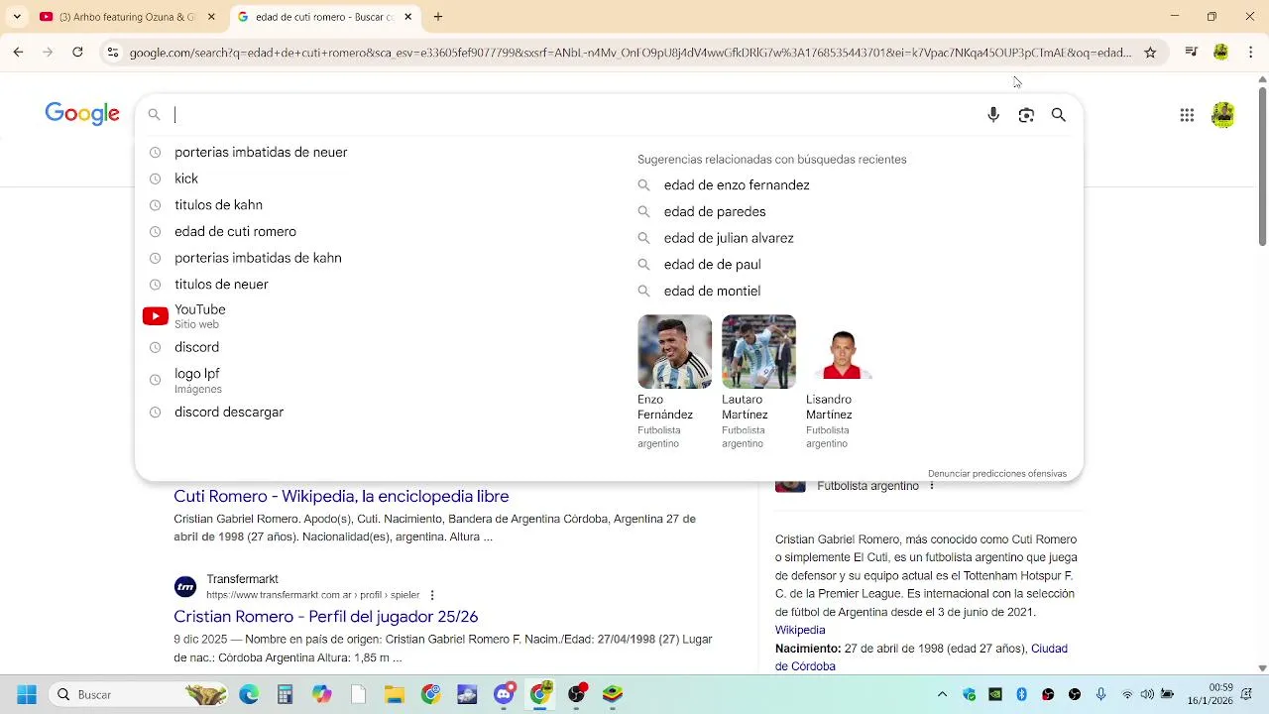Close the edad de cuti romero tab
This screenshot has width=1269, height=714.
pyautogui.click(x=407, y=17)
